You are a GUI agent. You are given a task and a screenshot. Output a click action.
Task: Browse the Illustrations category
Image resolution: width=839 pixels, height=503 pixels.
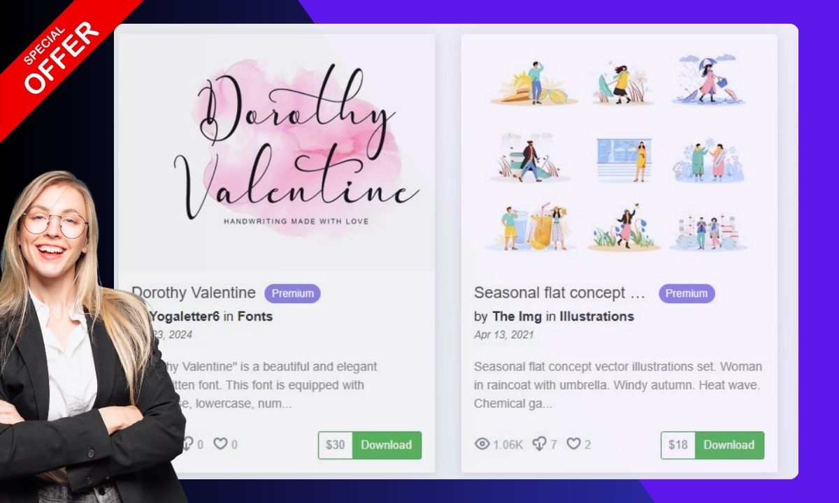tap(596, 316)
